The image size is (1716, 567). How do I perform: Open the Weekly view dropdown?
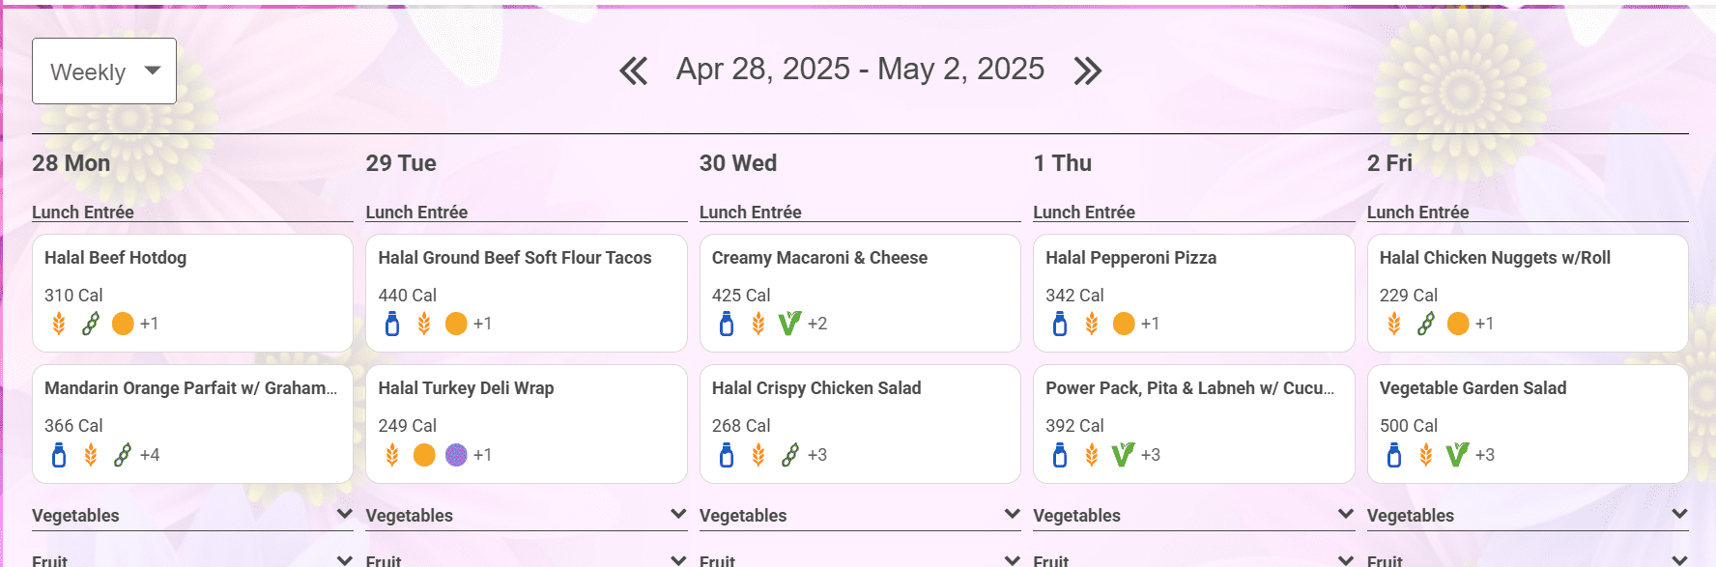click(104, 71)
